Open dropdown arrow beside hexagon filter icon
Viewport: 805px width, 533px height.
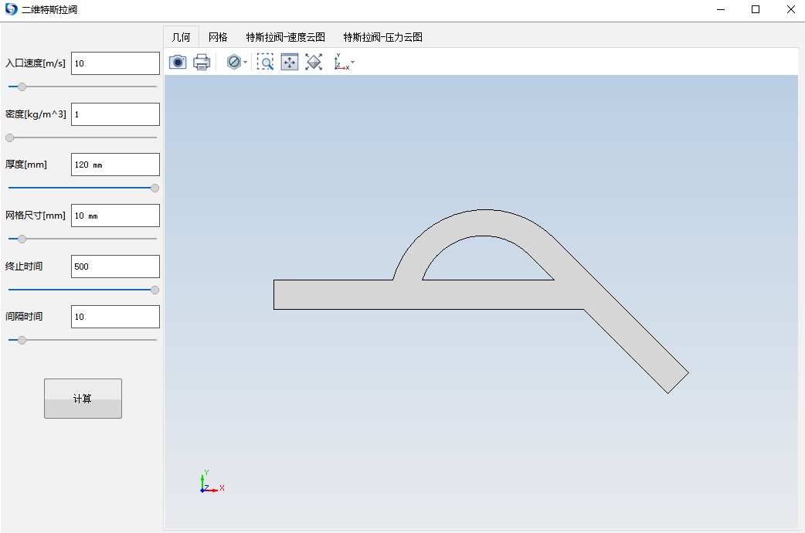click(x=246, y=63)
